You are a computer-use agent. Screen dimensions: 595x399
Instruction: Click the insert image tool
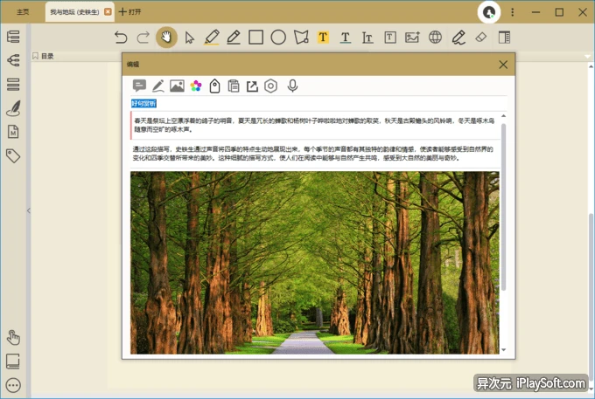point(412,37)
